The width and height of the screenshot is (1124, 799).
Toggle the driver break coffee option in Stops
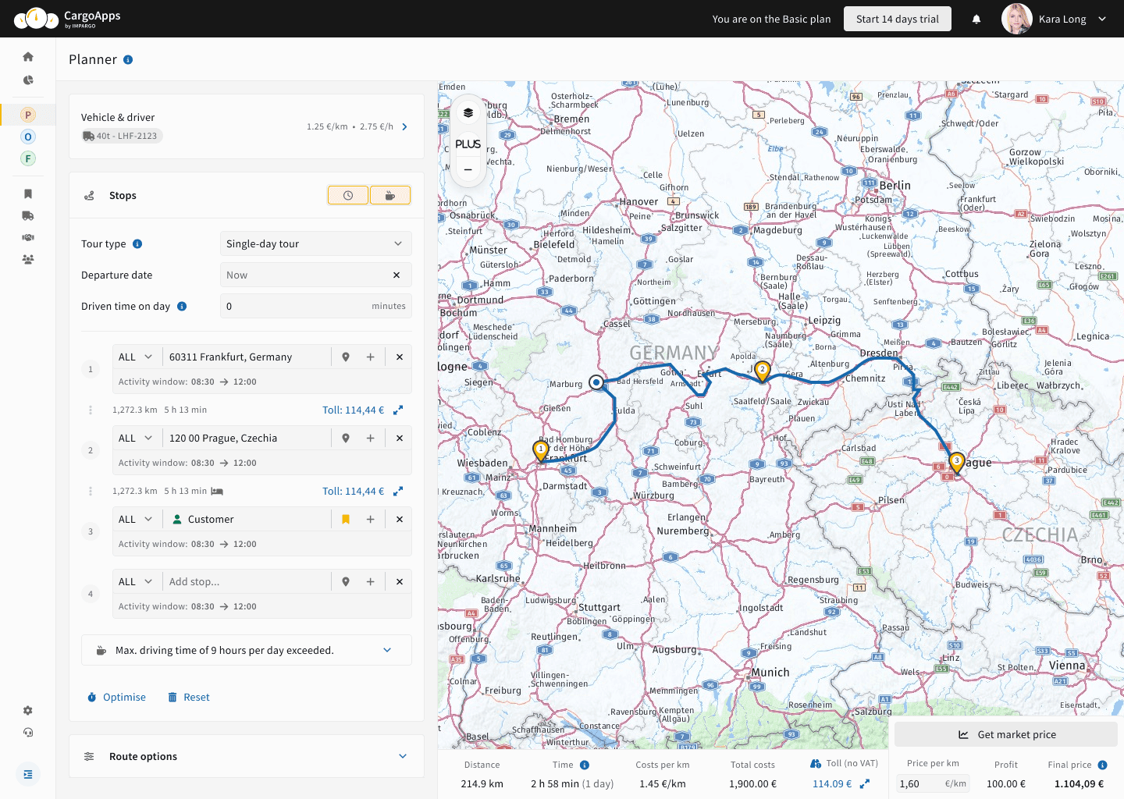[x=390, y=194]
